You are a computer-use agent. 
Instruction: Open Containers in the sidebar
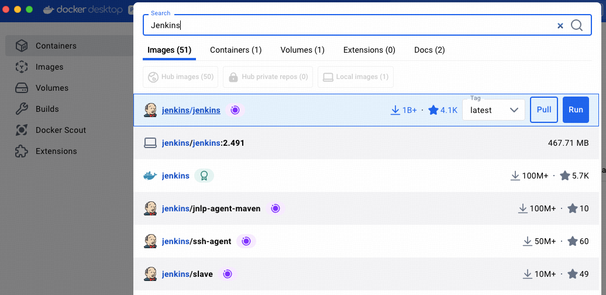tap(70, 46)
